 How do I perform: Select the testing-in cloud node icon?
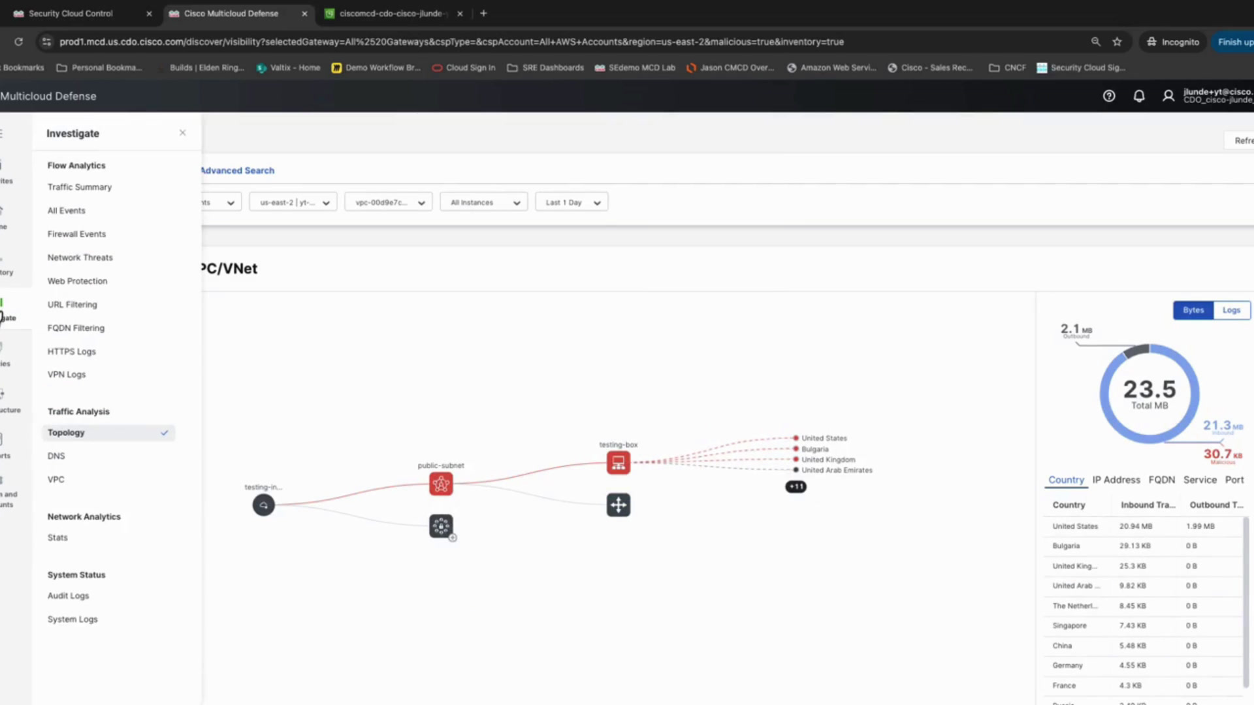coord(264,505)
